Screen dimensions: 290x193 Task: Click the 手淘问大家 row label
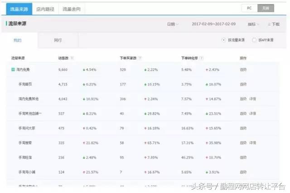(x=27, y=128)
